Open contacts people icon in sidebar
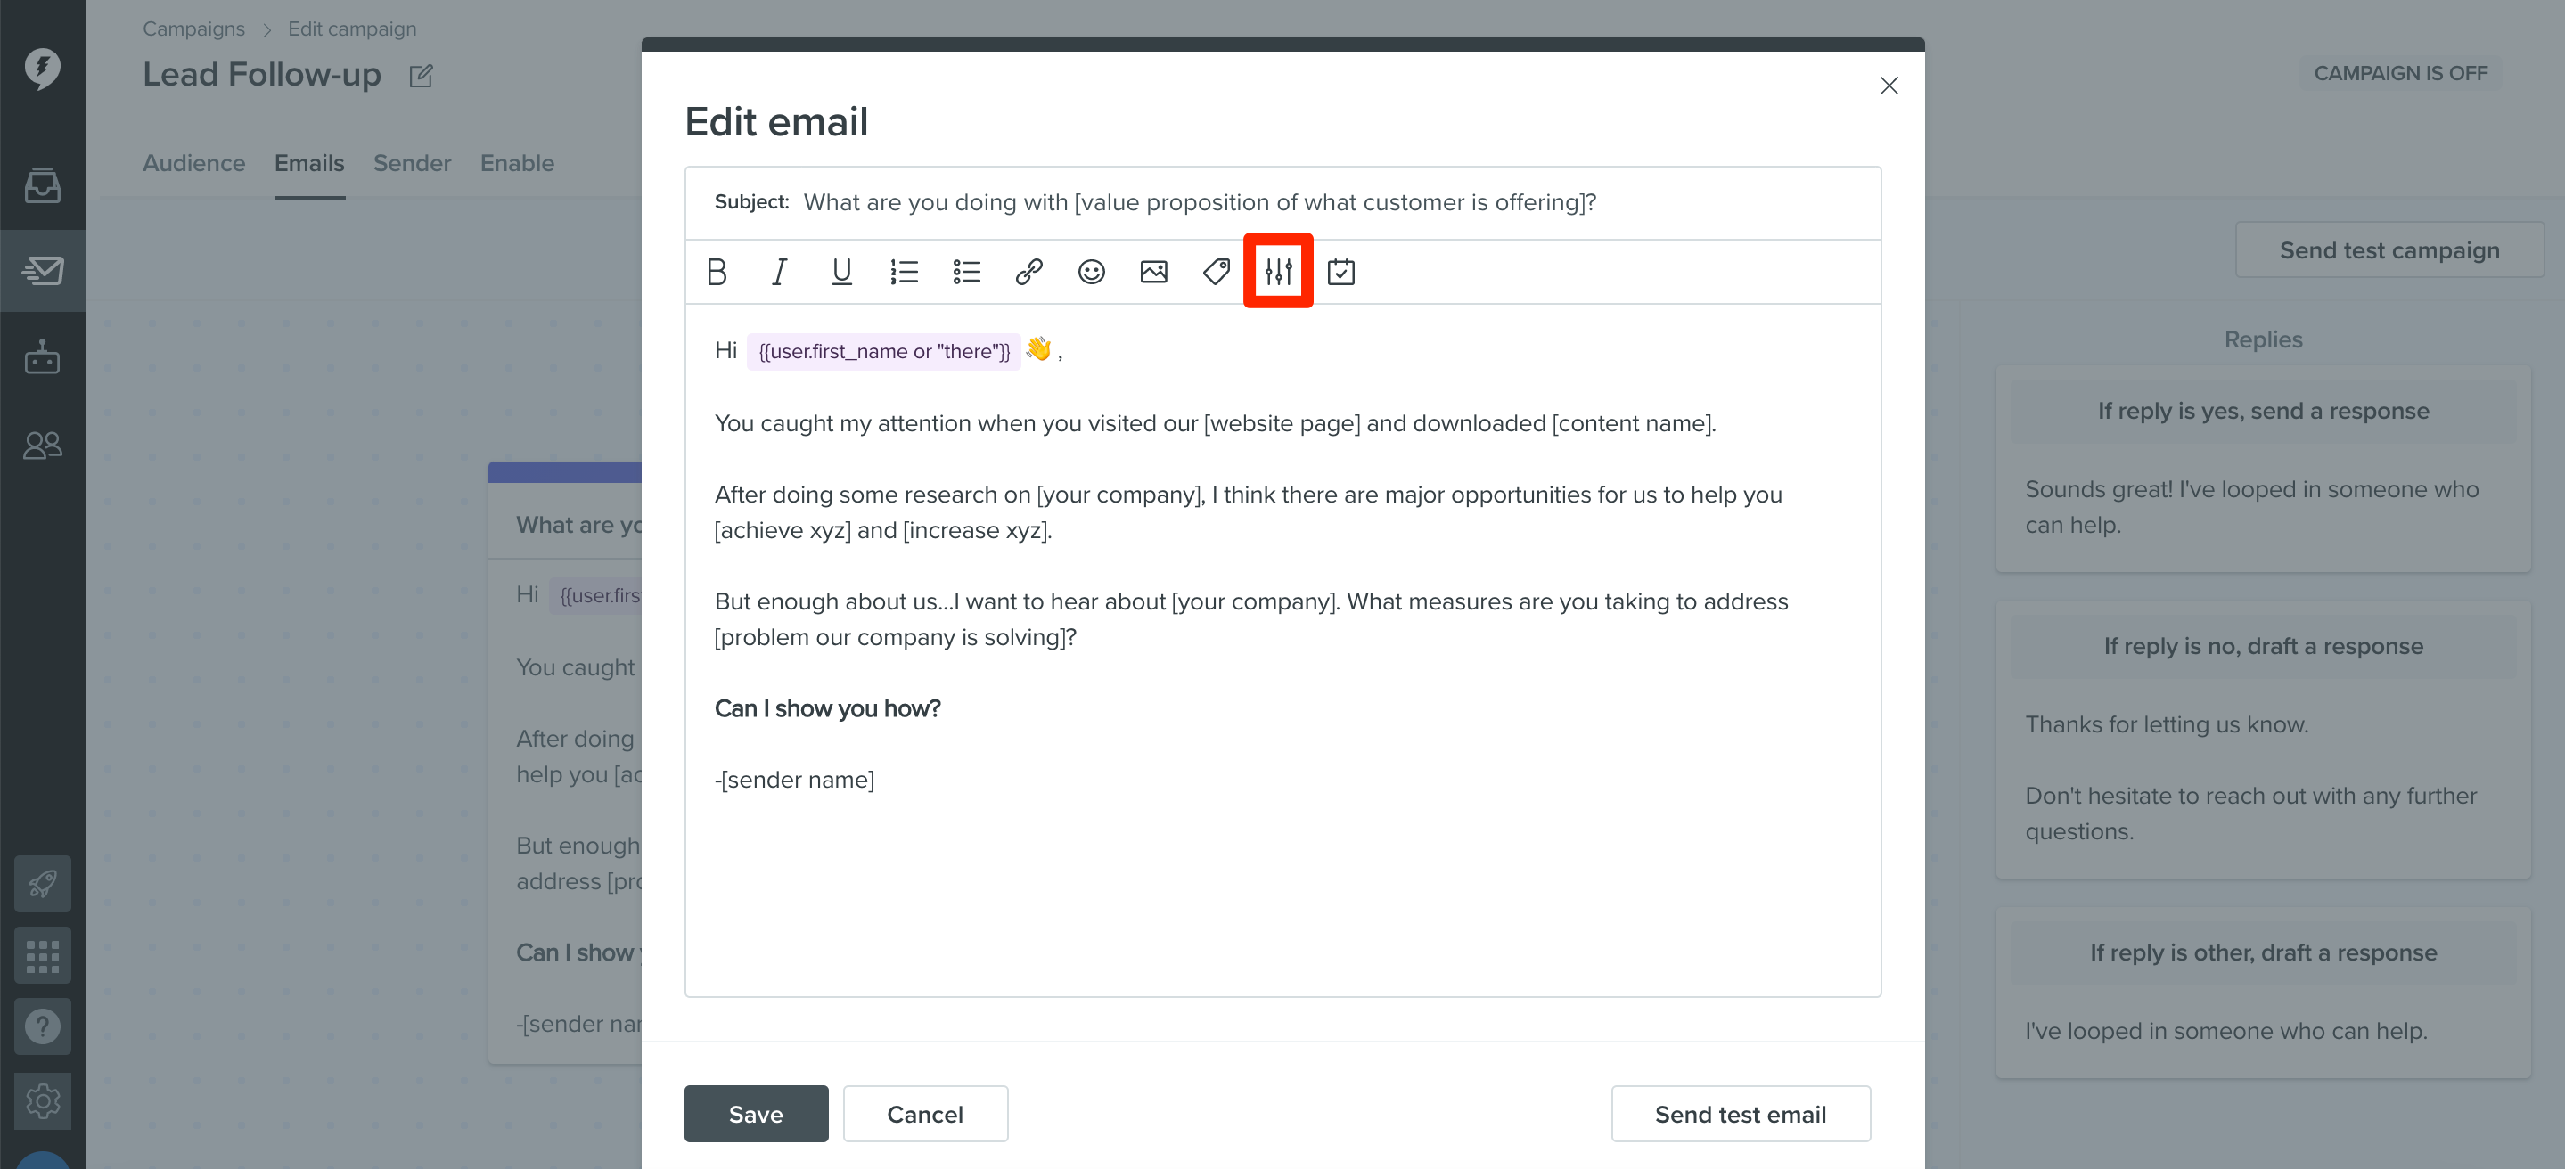The width and height of the screenshot is (2565, 1169). click(42, 444)
